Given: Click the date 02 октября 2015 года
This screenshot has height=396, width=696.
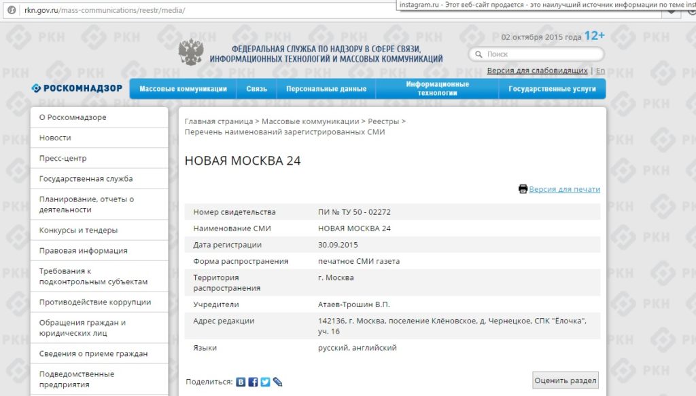Looking at the screenshot, I should click(x=541, y=37).
